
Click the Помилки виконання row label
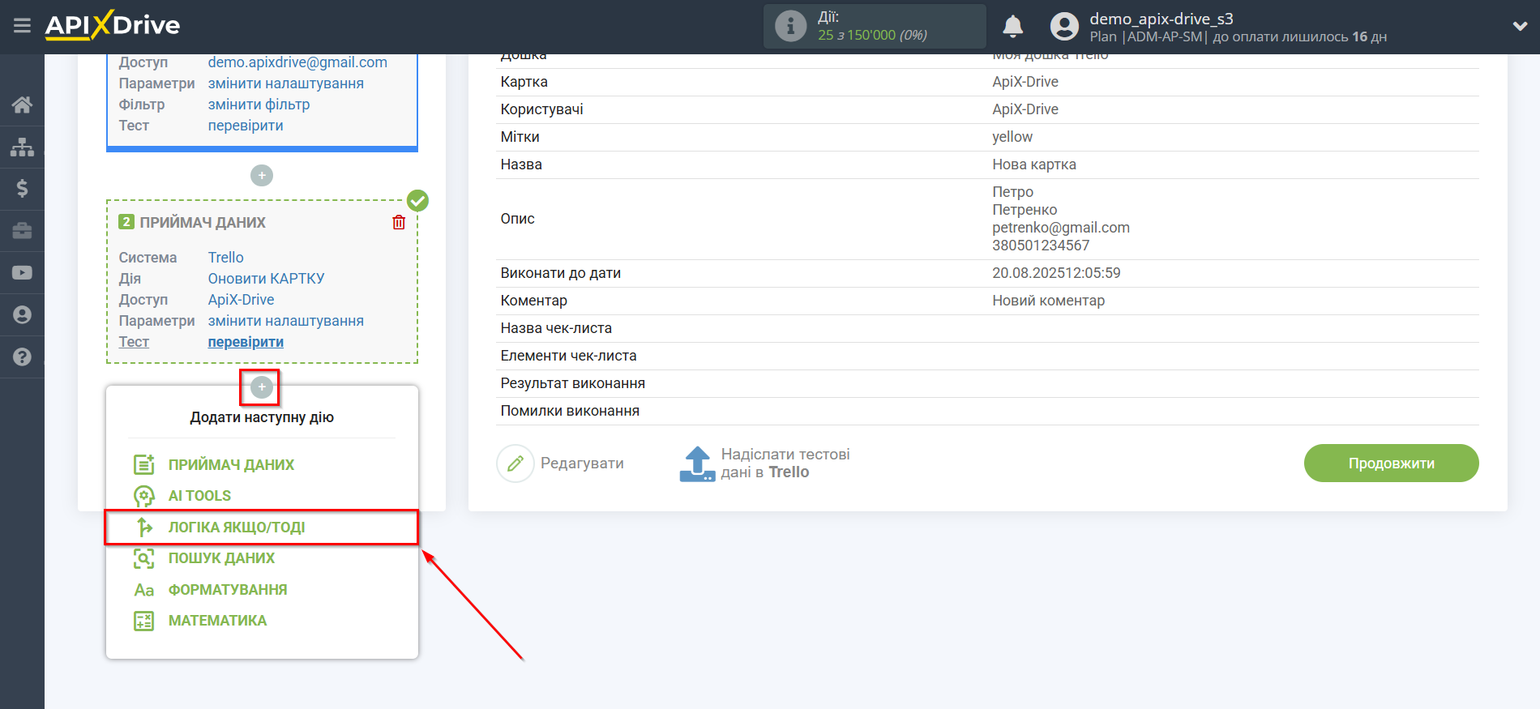(x=570, y=411)
